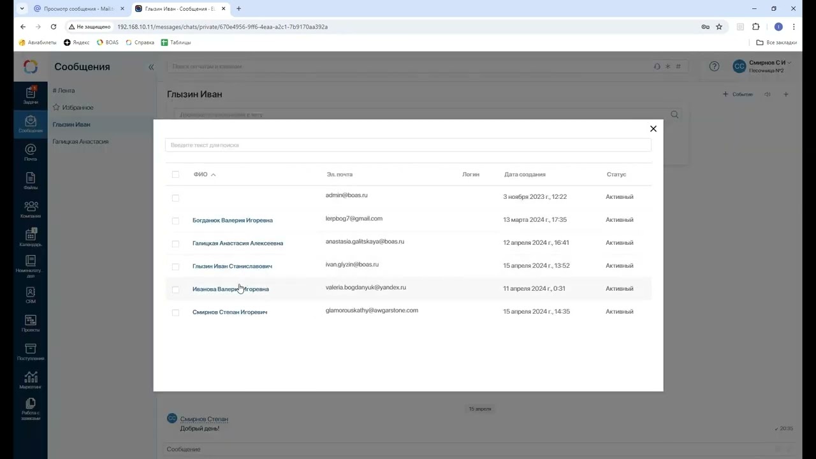Check the box for Смирнов Степан Игоревич
The height and width of the screenshot is (459, 816).
click(175, 312)
